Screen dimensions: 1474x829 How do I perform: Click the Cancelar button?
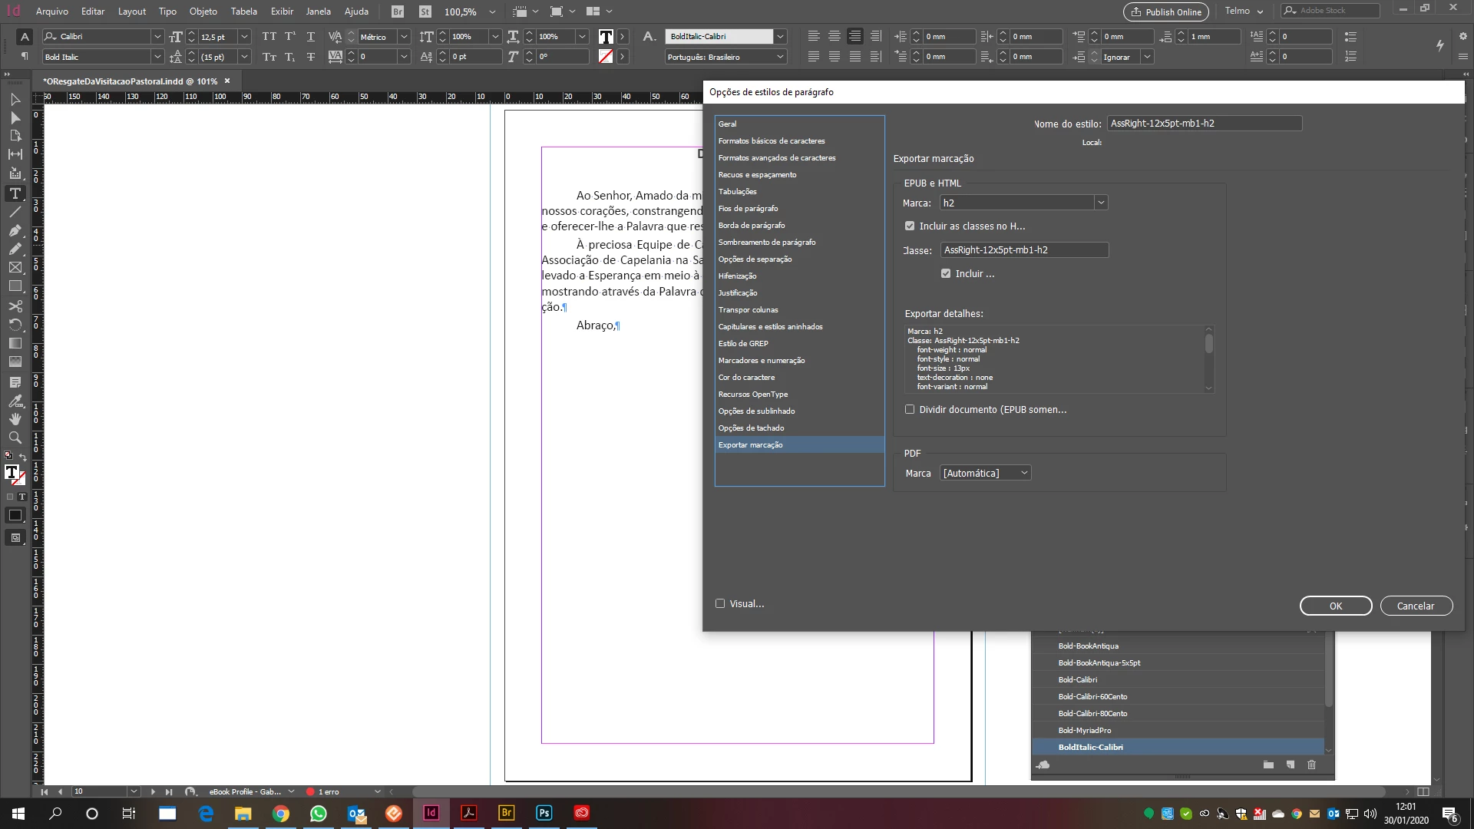click(1415, 606)
